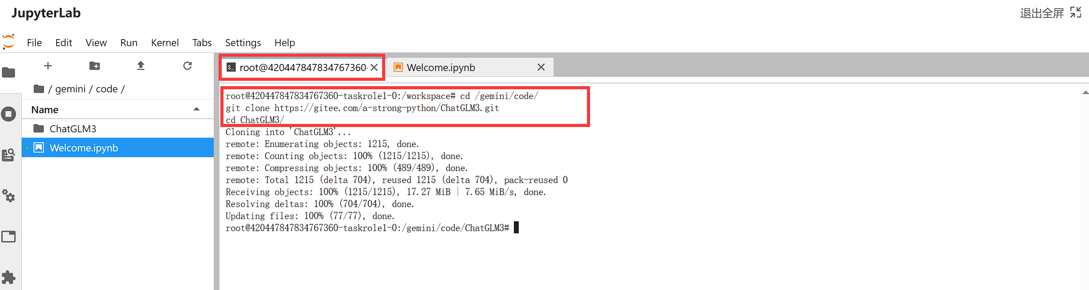Close the Welcome.ipynb tab
Screen dimensions: 1089x290
[541, 67]
